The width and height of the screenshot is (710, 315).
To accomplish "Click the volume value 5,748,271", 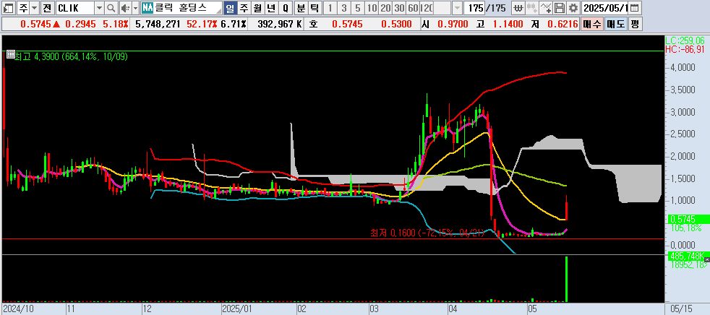I will [x=158, y=24].
